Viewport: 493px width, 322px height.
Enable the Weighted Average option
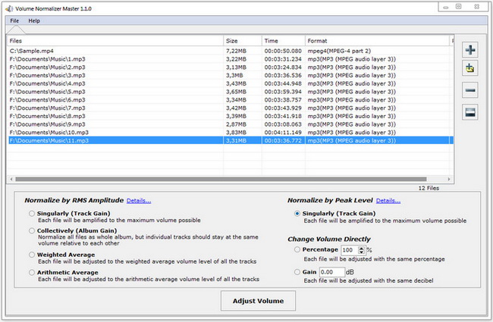[x=31, y=255]
